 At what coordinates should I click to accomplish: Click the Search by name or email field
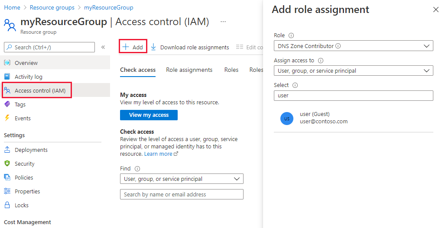click(182, 194)
